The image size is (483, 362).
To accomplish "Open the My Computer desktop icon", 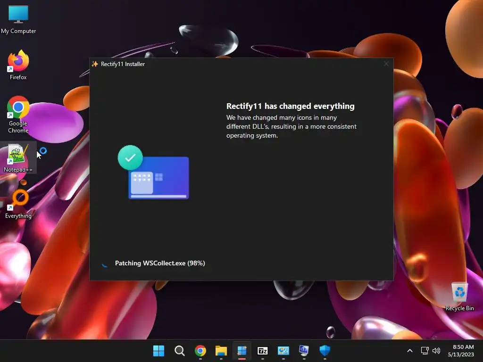I will [x=18, y=19].
